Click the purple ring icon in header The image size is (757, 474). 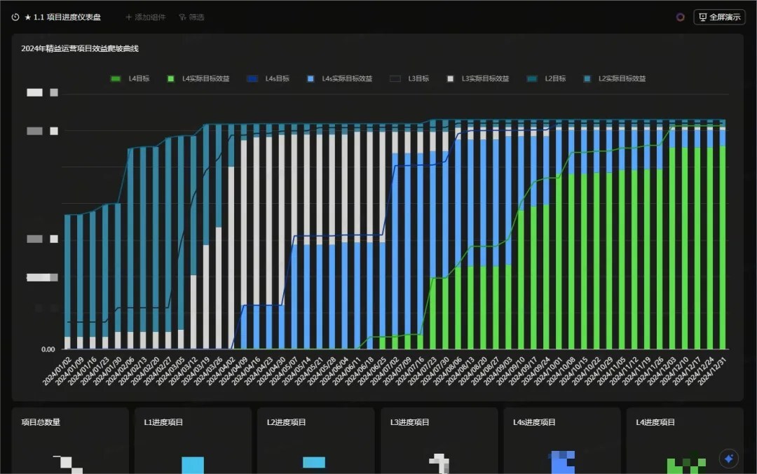(x=680, y=17)
